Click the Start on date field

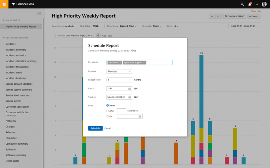tap(119, 97)
